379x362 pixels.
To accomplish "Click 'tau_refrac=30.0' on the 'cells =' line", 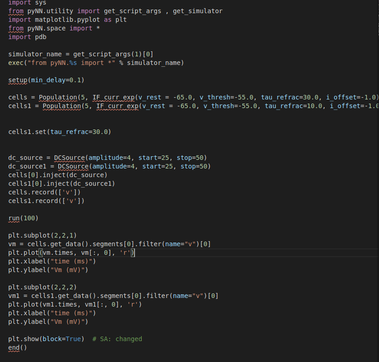I will coord(289,97).
